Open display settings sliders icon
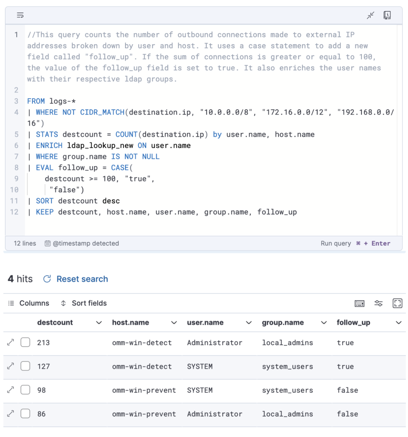The height and width of the screenshot is (437, 408). coord(379,303)
